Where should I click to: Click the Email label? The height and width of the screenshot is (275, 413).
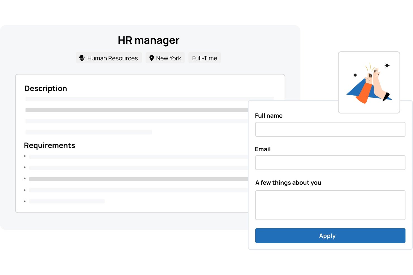pyautogui.click(x=263, y=149)
